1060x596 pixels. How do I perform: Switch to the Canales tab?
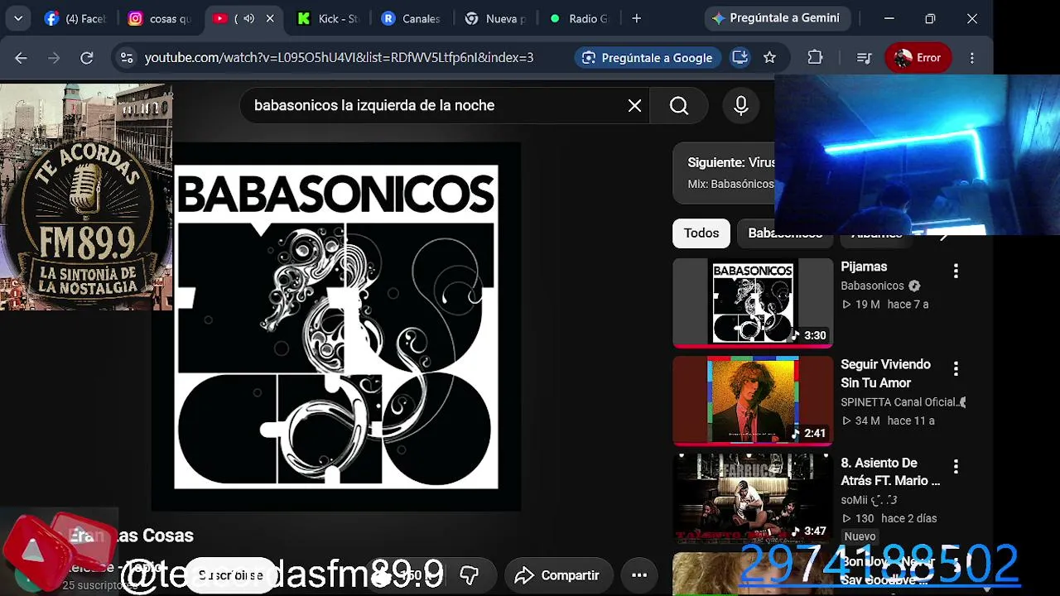412,18
